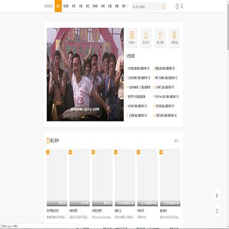229x229 pixels.
Task: Click the upper floating button at right edge
Action: click(x=217, y=195)
